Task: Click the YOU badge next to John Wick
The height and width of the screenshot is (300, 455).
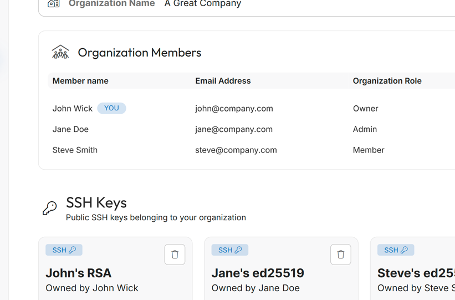Action: coord(111,108)
